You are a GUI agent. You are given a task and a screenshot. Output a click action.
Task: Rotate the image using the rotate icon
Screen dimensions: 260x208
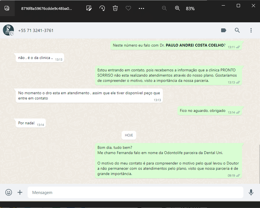[102, 9]
